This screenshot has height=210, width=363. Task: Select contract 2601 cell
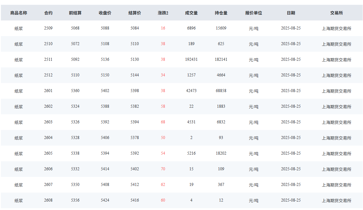(x=48, y=91)
